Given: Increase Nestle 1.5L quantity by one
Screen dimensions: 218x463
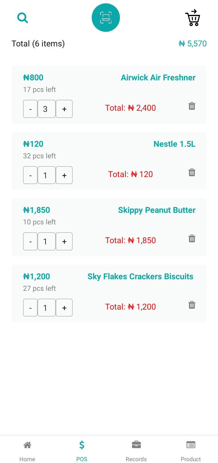Looking at the screenshot, I should tap(64, 175).
